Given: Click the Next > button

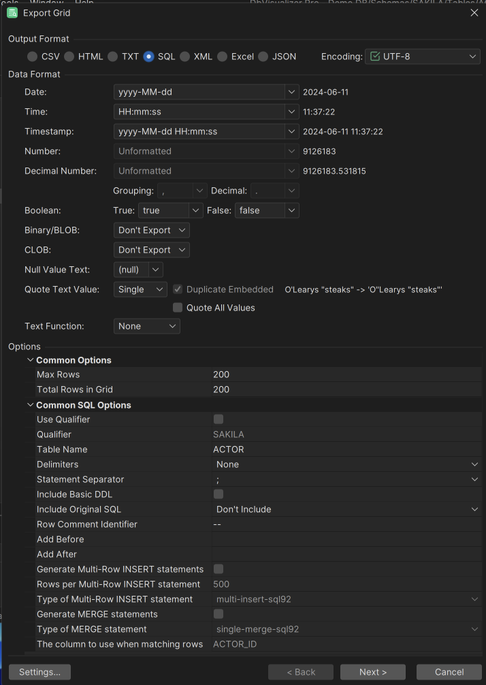Looking at the screenshot, I should (x=372, y=672).
